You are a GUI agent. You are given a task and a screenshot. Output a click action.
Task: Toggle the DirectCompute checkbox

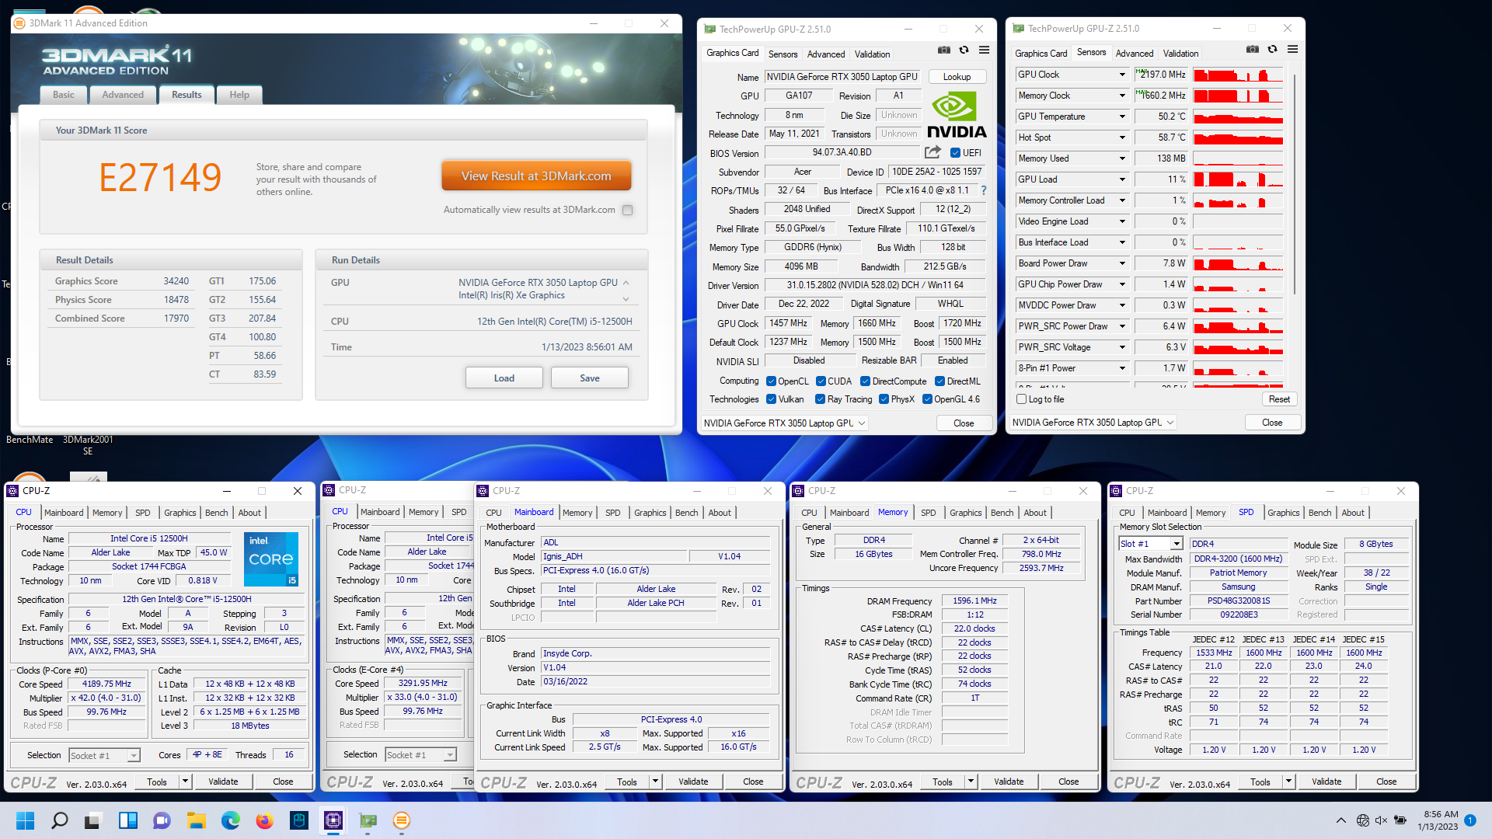[865, 381]
